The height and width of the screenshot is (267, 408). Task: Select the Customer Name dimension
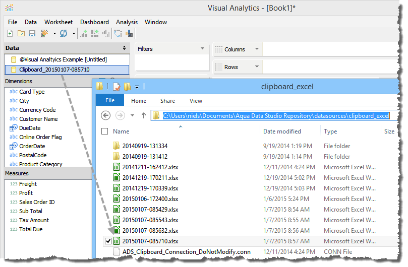click(x=38, y=119)
